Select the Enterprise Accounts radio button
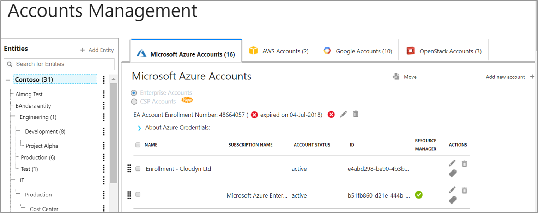The height and width of the screenshot is (213, 538). pos(134,93)
